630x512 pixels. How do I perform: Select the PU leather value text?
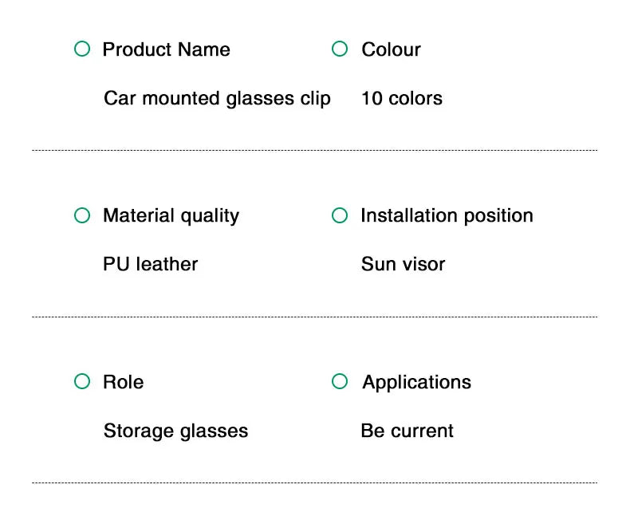[x=150, y=264]
